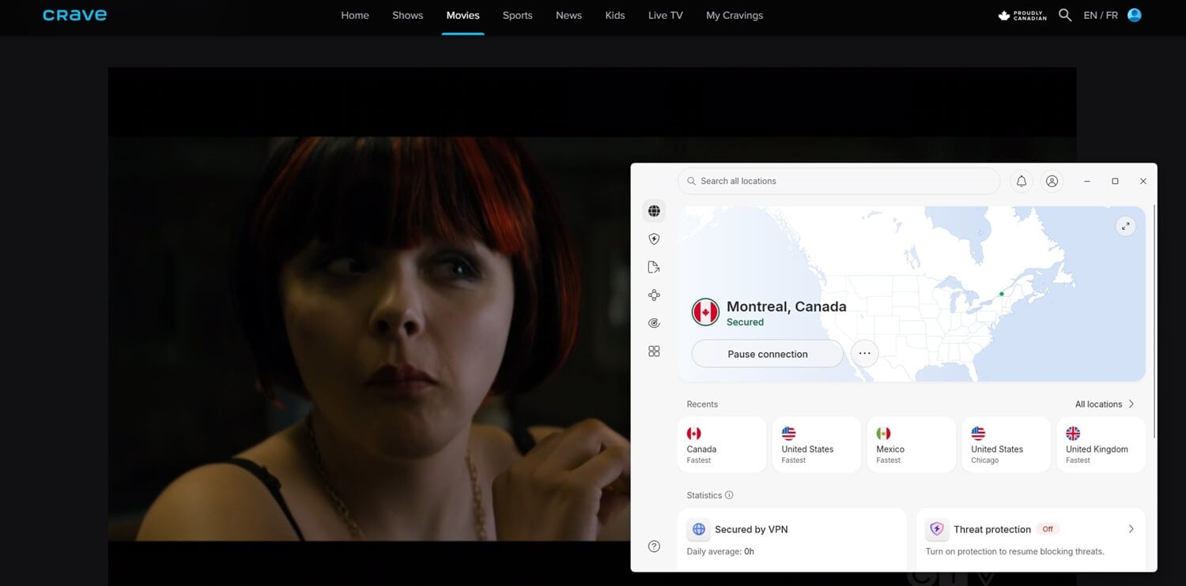
Task: Click the VPN window vertical scrollbar
Action: point(1154,320)
